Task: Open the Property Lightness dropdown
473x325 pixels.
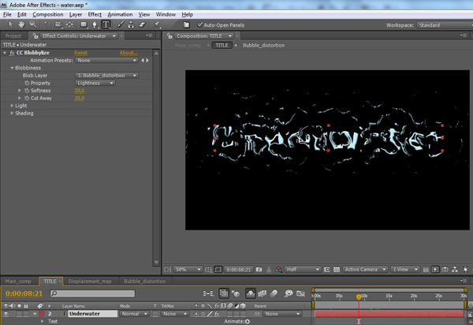Action: pos(95,83)
